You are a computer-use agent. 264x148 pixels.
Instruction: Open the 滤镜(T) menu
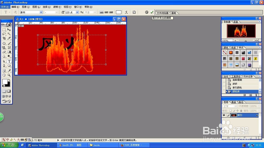[57, 7]
